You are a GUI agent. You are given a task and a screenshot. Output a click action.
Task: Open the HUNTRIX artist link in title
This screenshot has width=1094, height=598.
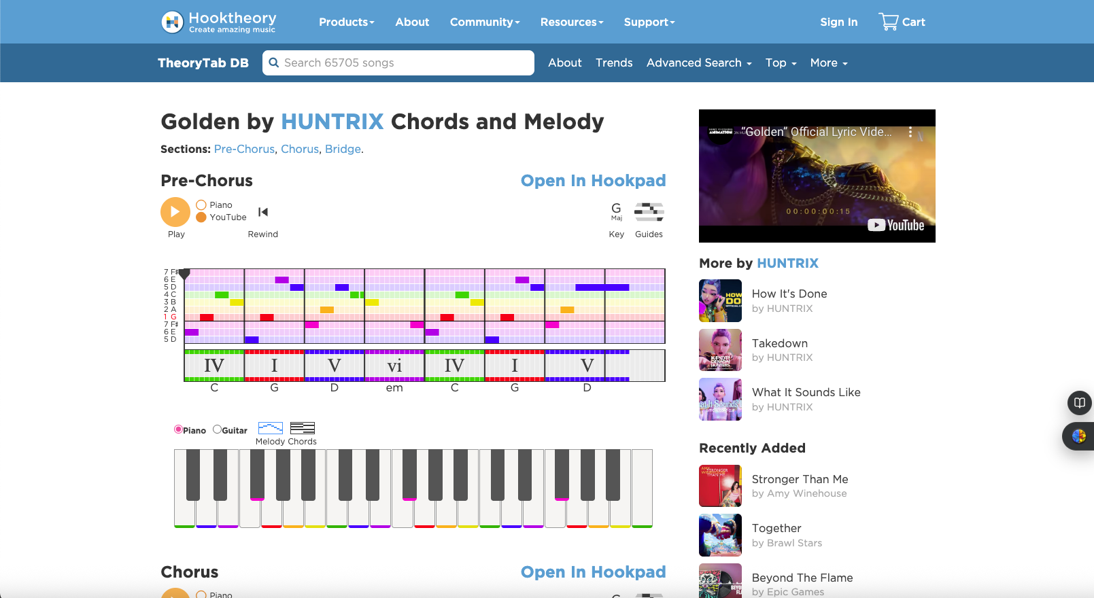click(x=332, y=122)
